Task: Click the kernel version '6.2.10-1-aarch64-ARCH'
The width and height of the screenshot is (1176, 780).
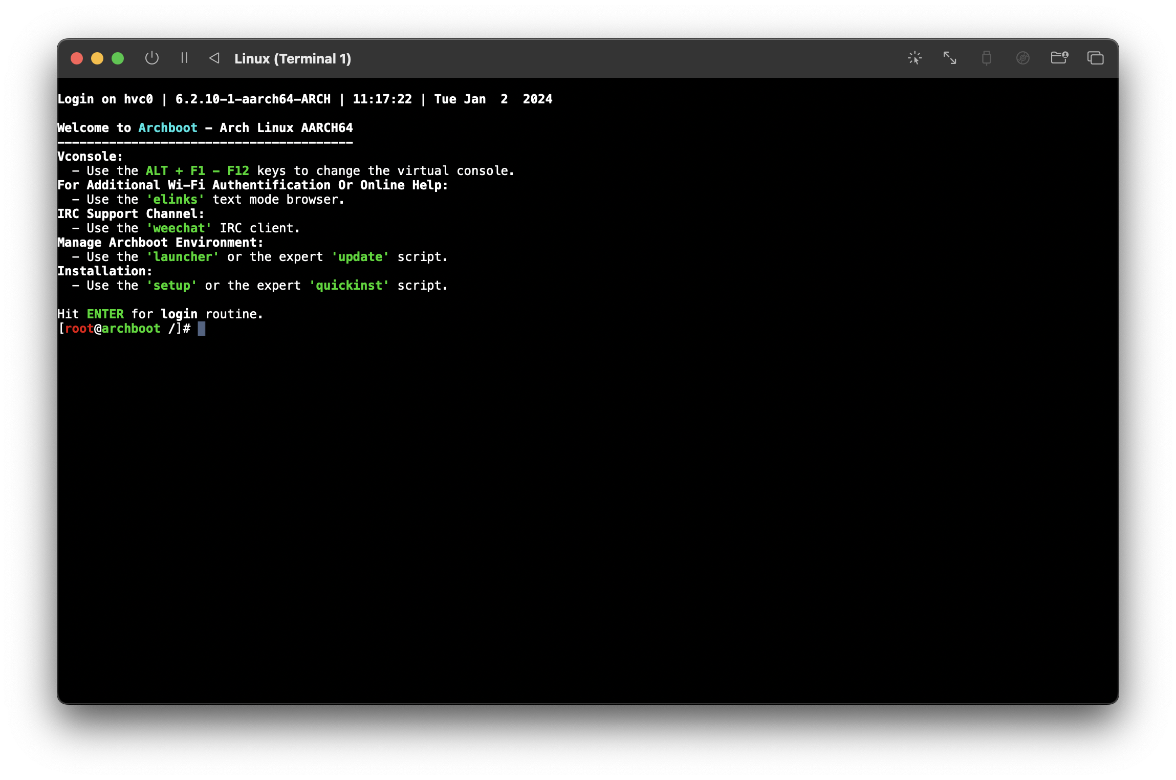Action: 253,99
